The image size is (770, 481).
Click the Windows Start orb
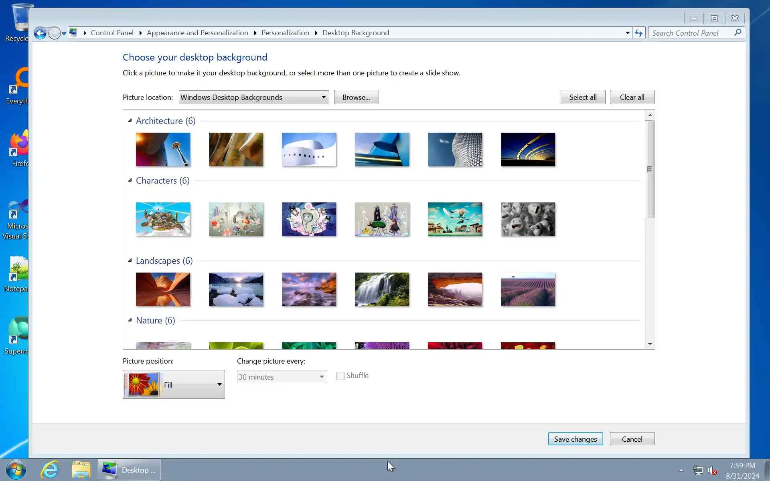pyautogui.click(x=16, y=469)
